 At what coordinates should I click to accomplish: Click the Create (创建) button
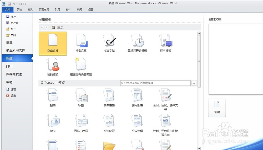[x=217, y=108]
